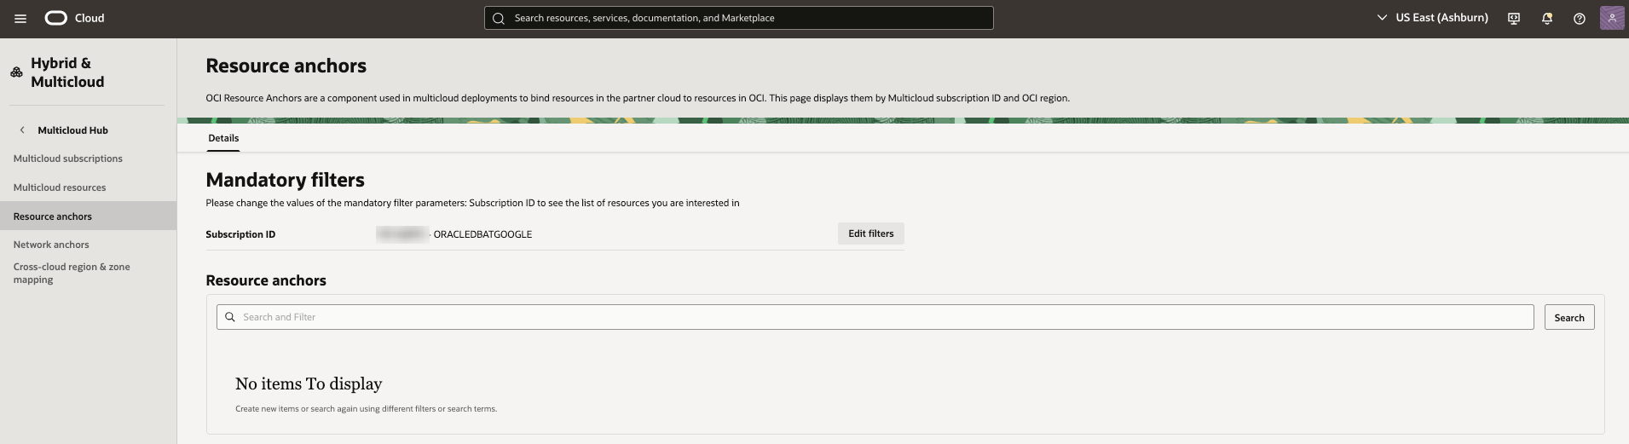
Task: Go to Multicloud subscriptions
Action: point(68,159)
